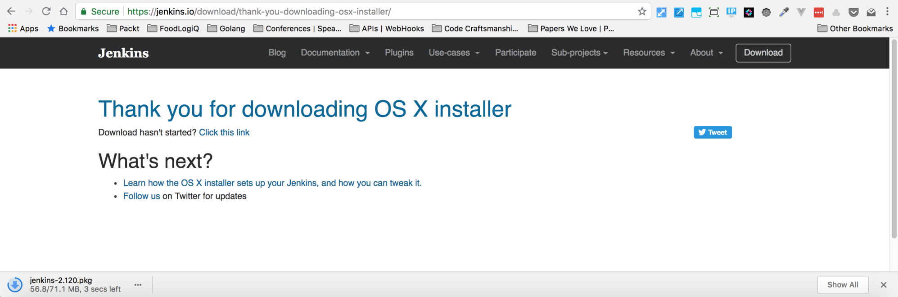
Task: Open the APIs | WebHooks bookmarks folder
Action: 387,28
